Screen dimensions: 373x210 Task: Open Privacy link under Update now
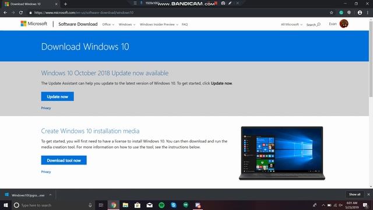(x=46, y=108)
